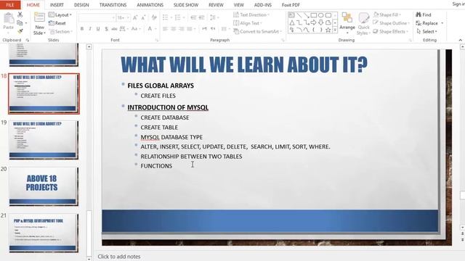Screen dimensions: 465x261
Task: Click the Cut scissors icon
Action: tap(20, 14)
